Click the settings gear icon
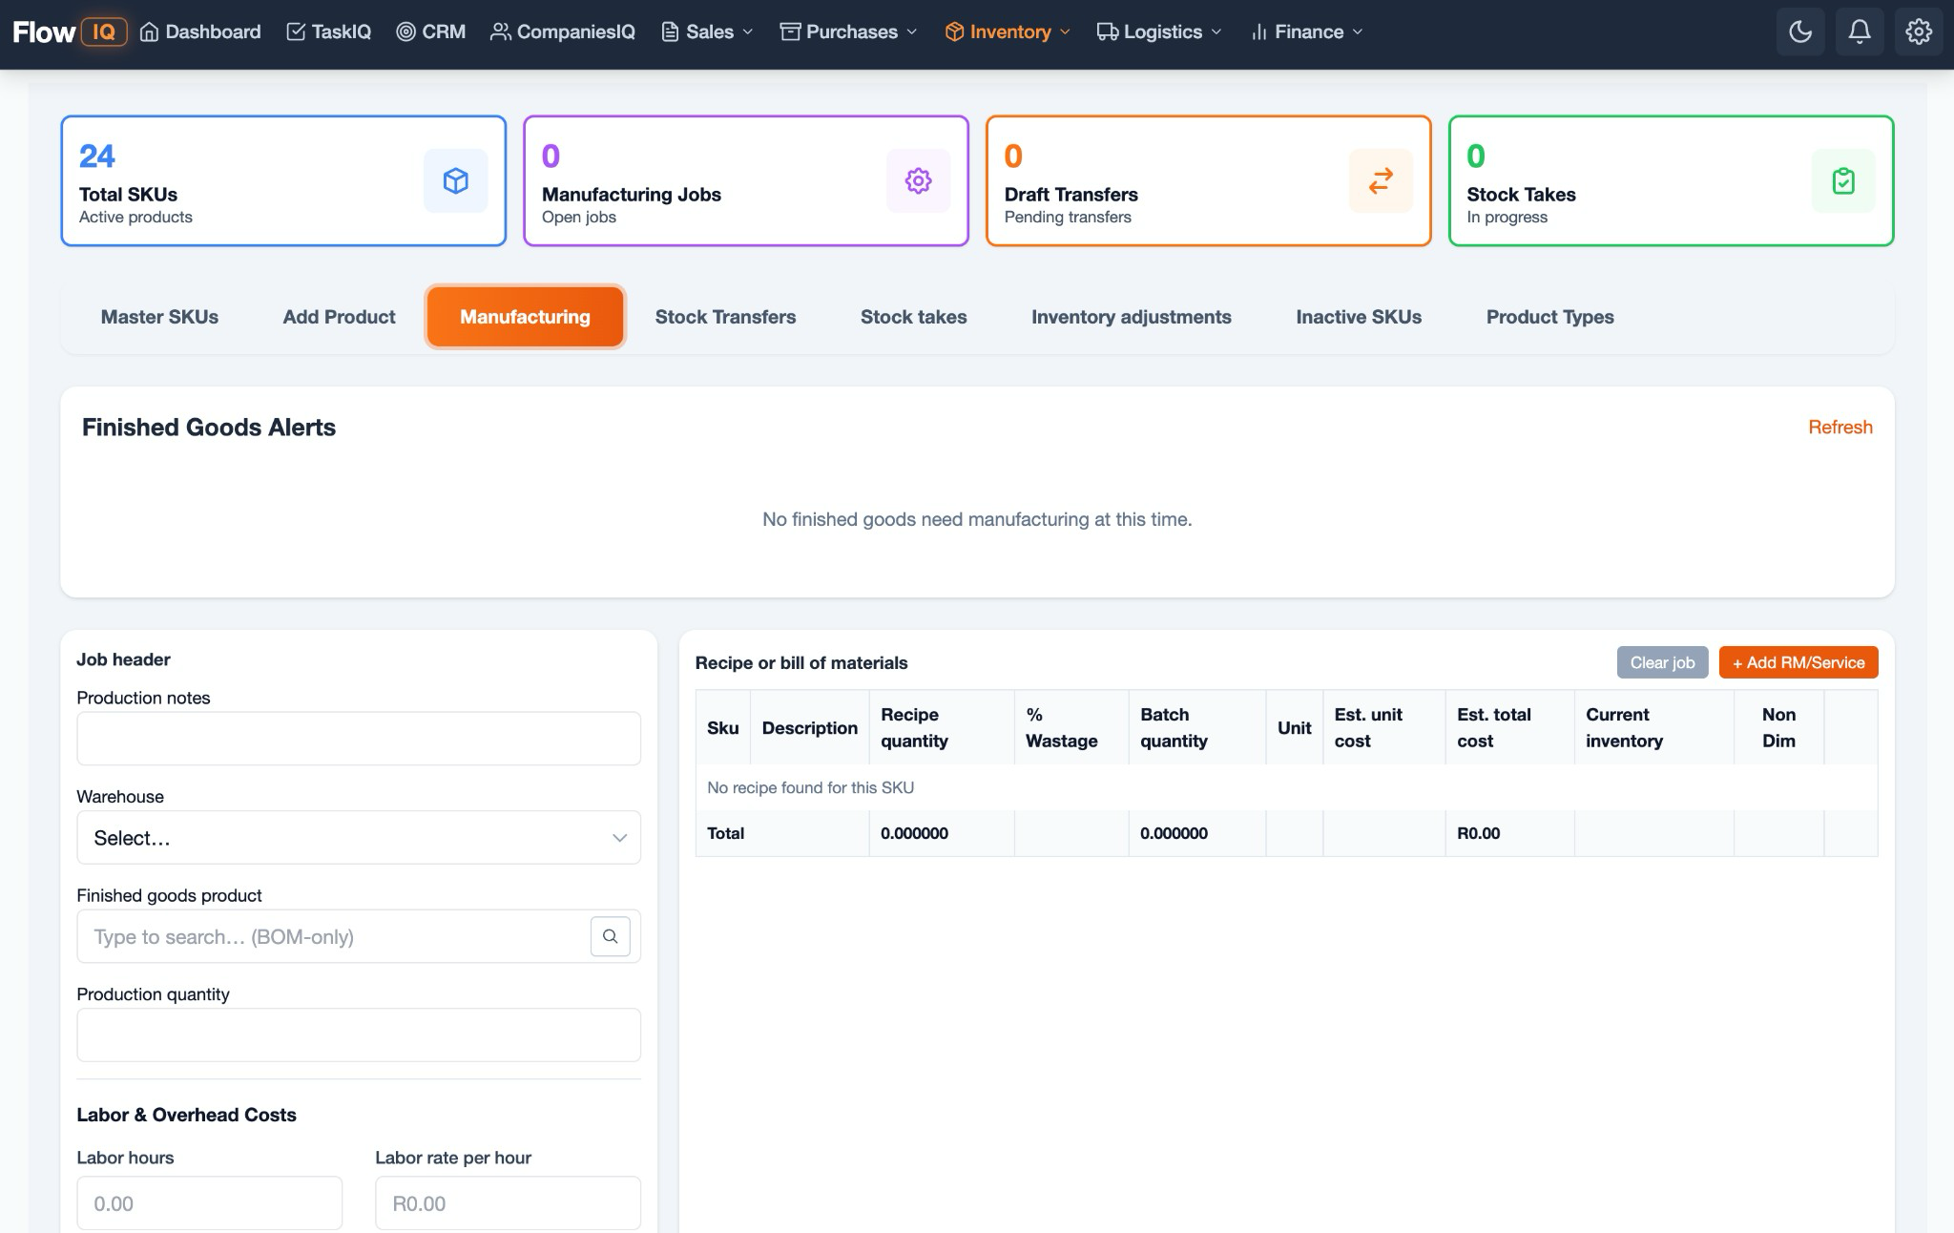 [1918, 31]
